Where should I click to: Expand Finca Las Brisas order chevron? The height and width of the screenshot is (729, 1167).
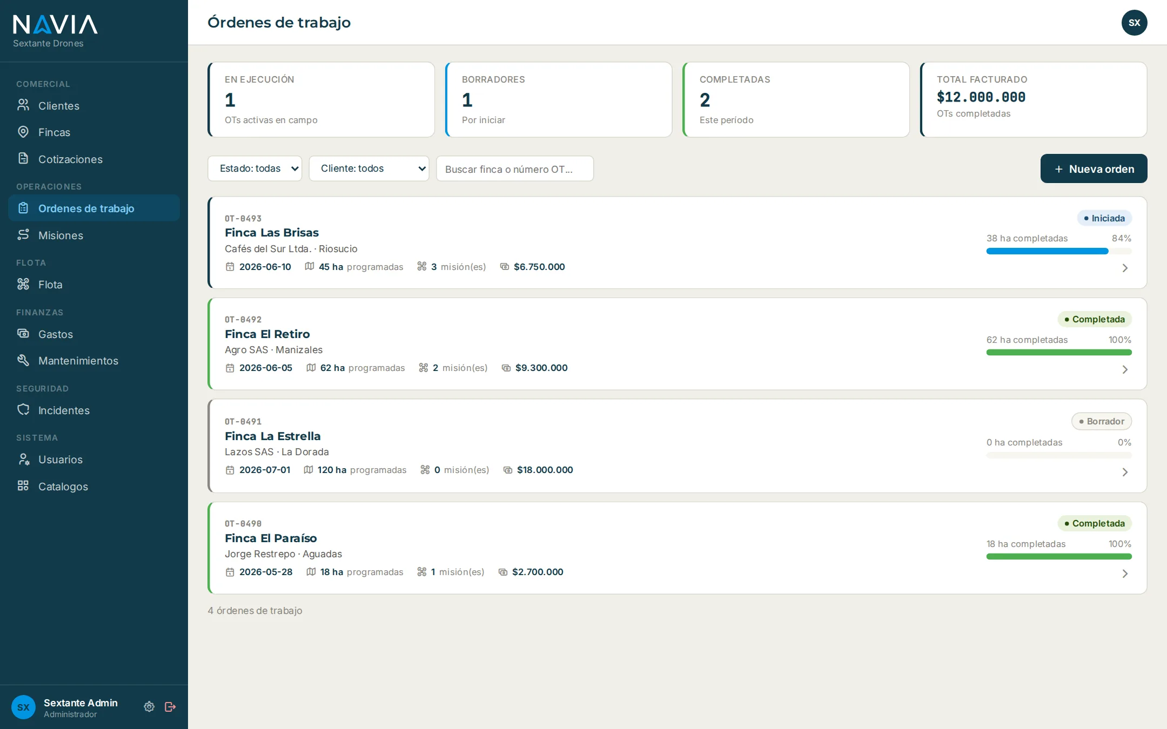click(1125, 268)
